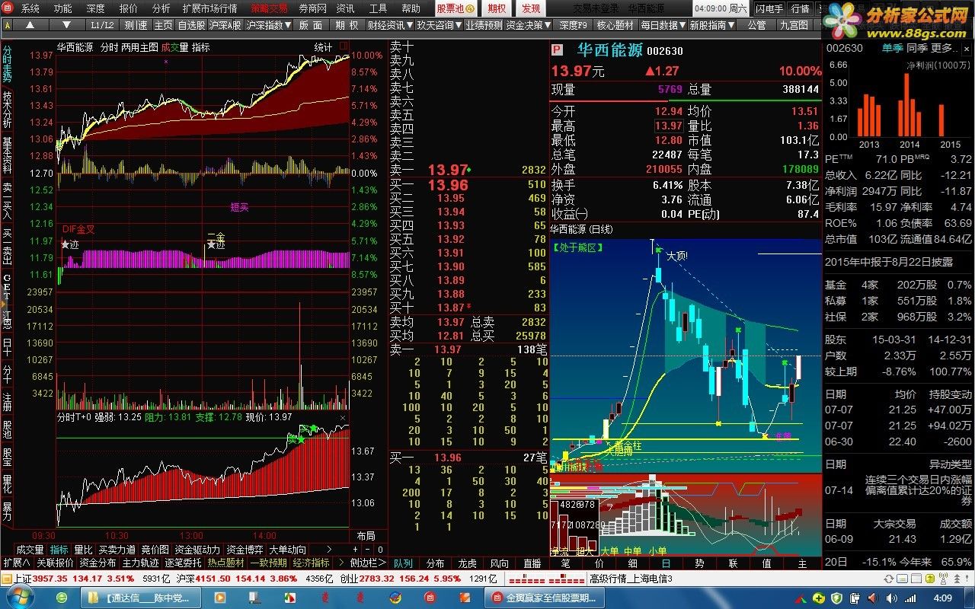The image size is (975, 609).
Task: Open the 系统 menu
Action: point(30,8)
